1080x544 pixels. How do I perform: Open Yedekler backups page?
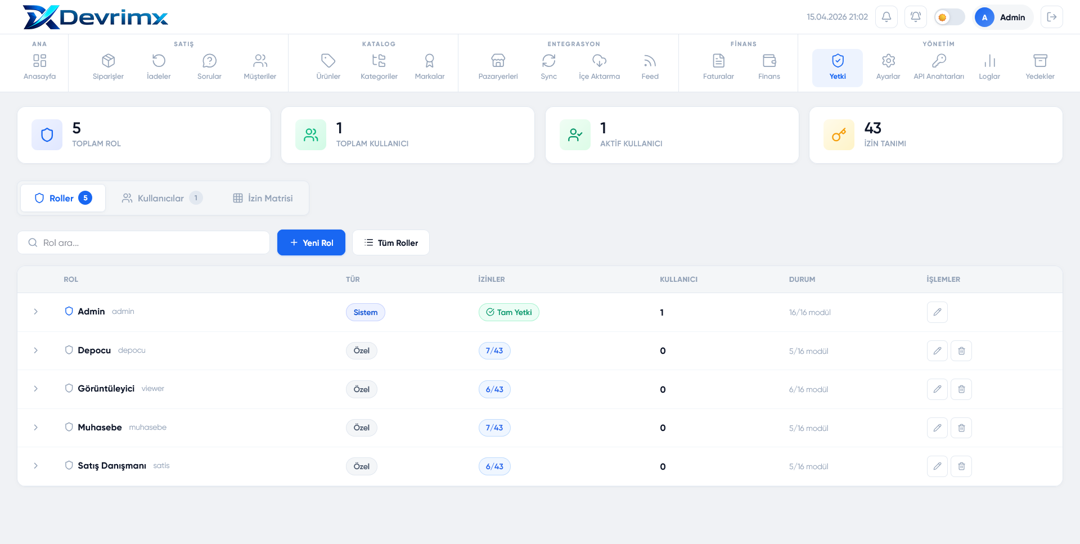[1040, 68]
